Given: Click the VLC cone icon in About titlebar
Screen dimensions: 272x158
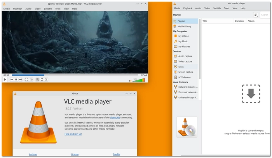Looking at the screenshot, I should [x=15, y=94].
